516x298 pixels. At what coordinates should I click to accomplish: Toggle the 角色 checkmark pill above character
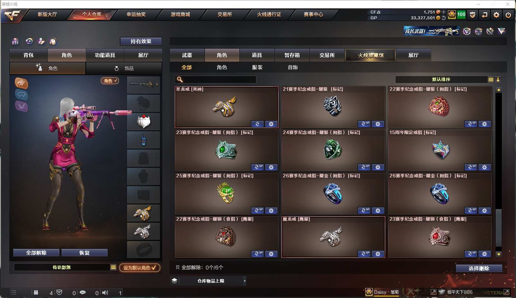pyautogui.click(x=110, y=81)
